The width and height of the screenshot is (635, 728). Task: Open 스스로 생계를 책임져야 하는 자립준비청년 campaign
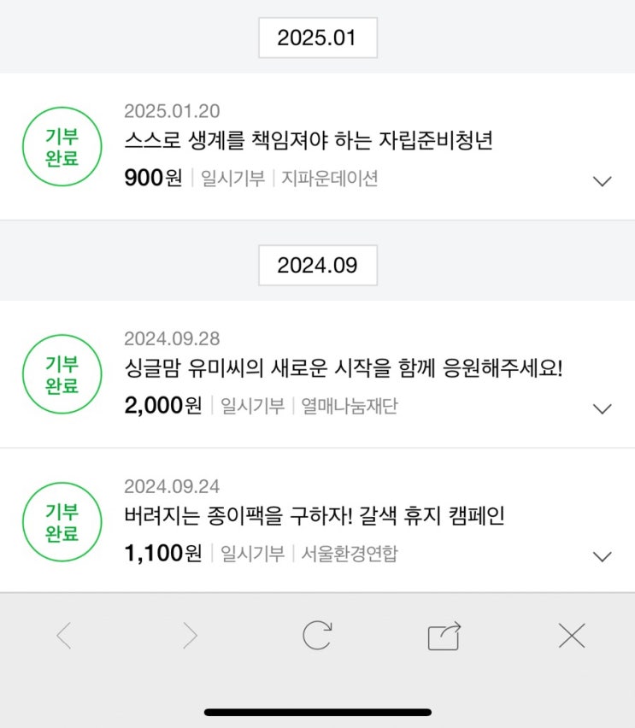(308, 141)
